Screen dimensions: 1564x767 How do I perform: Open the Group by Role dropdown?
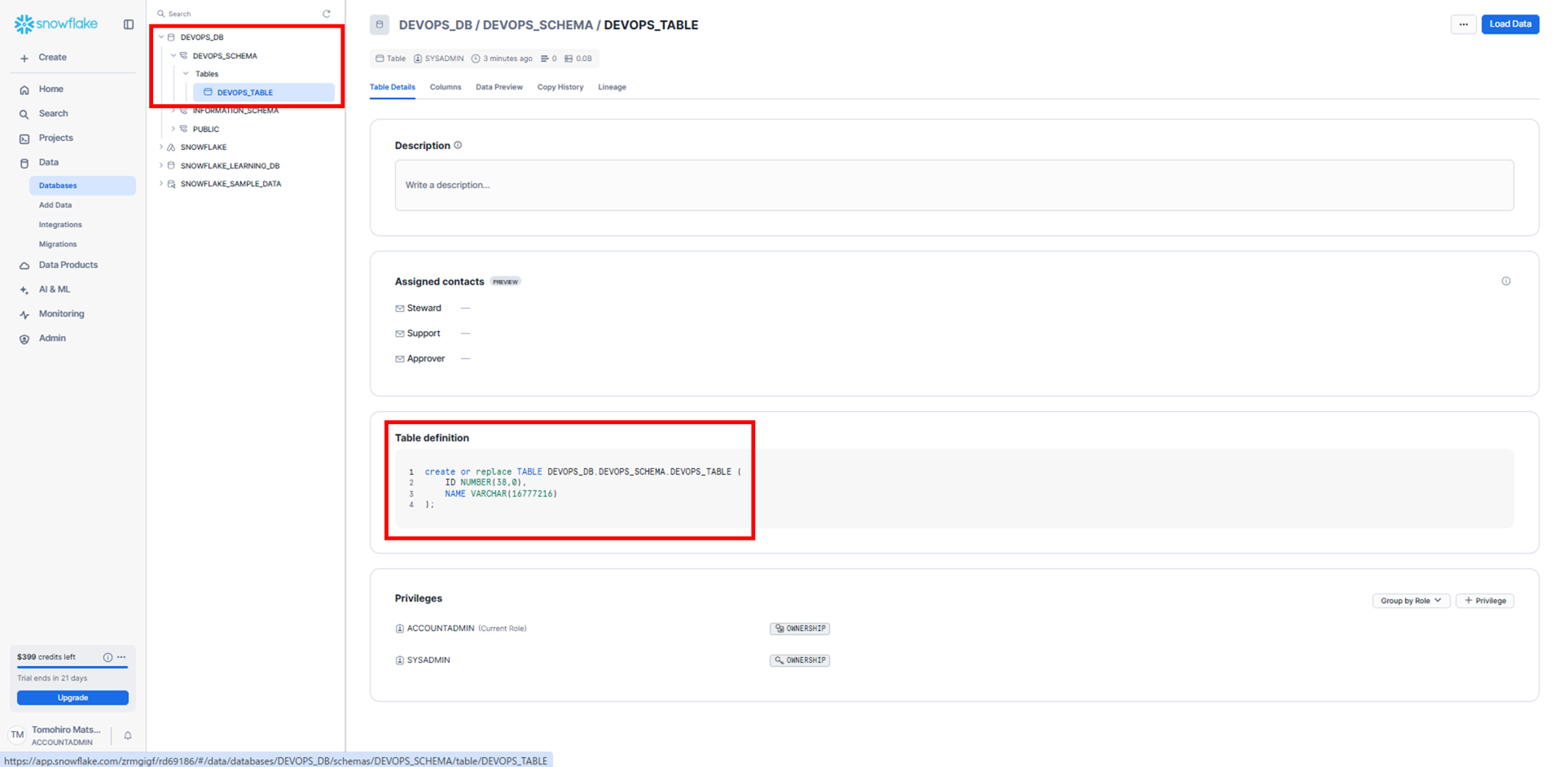pos(1411,601)
